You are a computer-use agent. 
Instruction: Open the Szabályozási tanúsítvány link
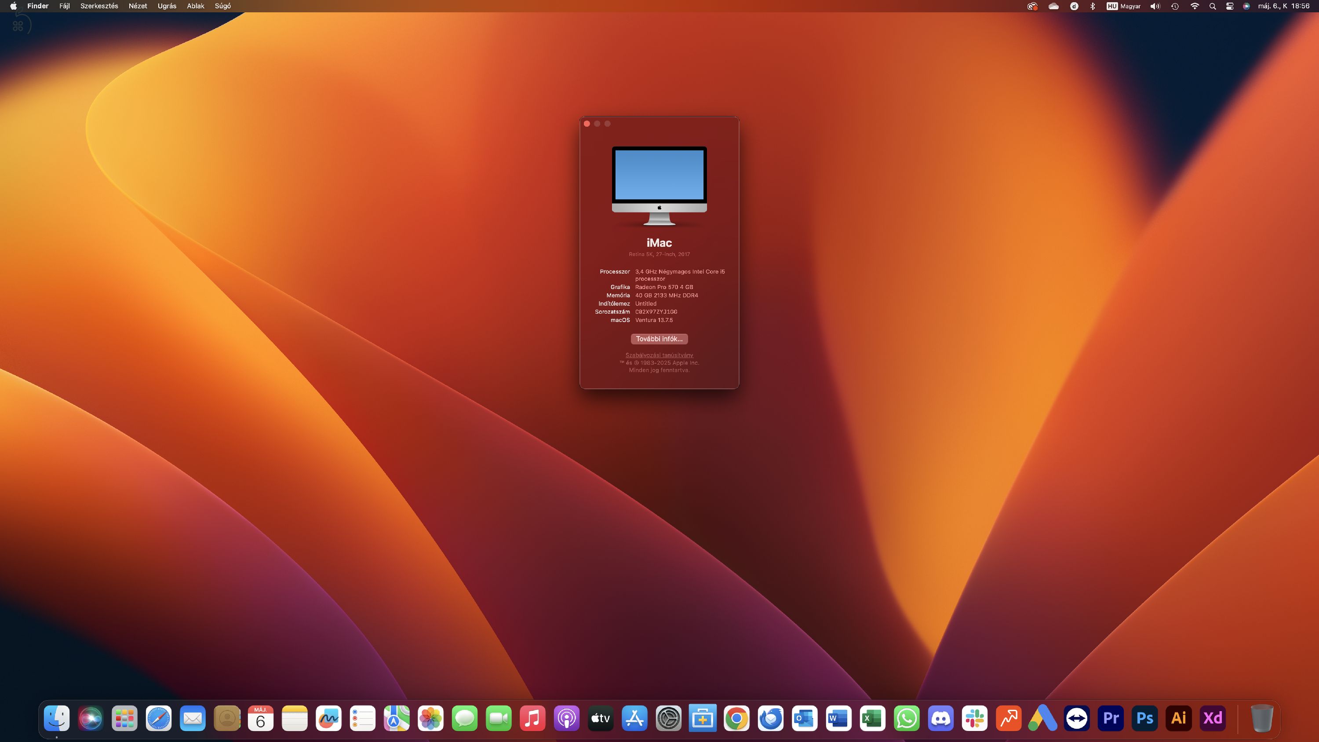pyautogui.click(x=659, y=355)
